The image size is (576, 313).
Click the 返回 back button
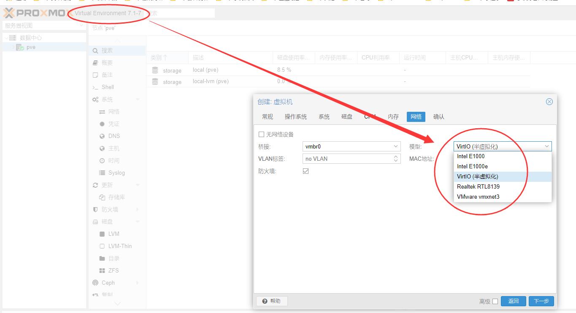pos(513,301)
